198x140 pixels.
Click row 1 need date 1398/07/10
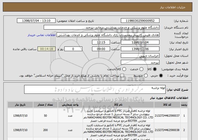pos(20,116)
